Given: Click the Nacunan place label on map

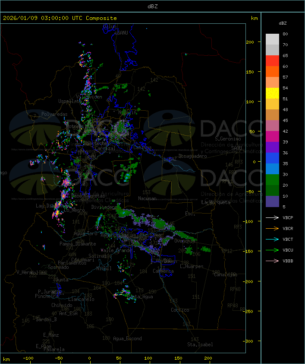Looking at the screenshot, I should click(147, 198).
